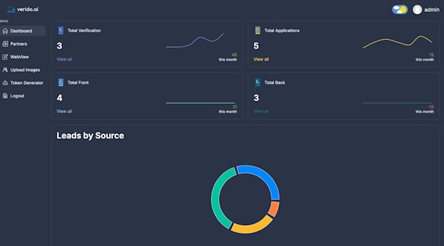Click the admin username label

[432, 10]
